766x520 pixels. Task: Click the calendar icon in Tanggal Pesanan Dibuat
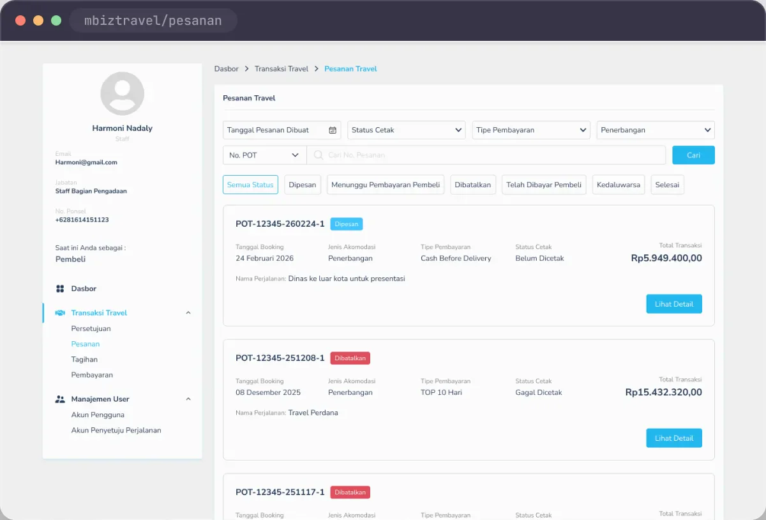tap(333, 130)
